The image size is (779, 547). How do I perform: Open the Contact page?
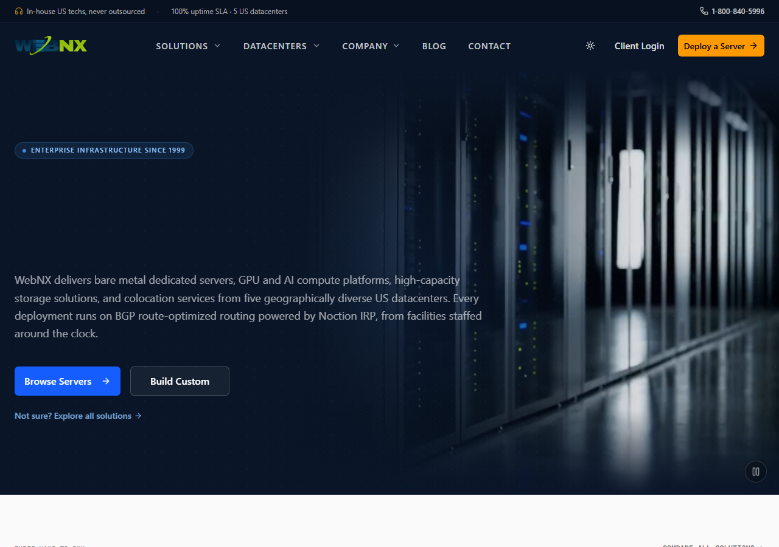tap(489, 46)
